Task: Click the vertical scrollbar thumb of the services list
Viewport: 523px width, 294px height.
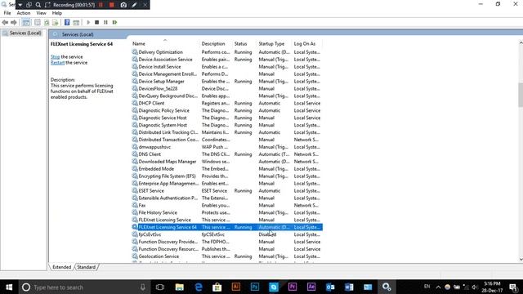Action: click(521, 95)
